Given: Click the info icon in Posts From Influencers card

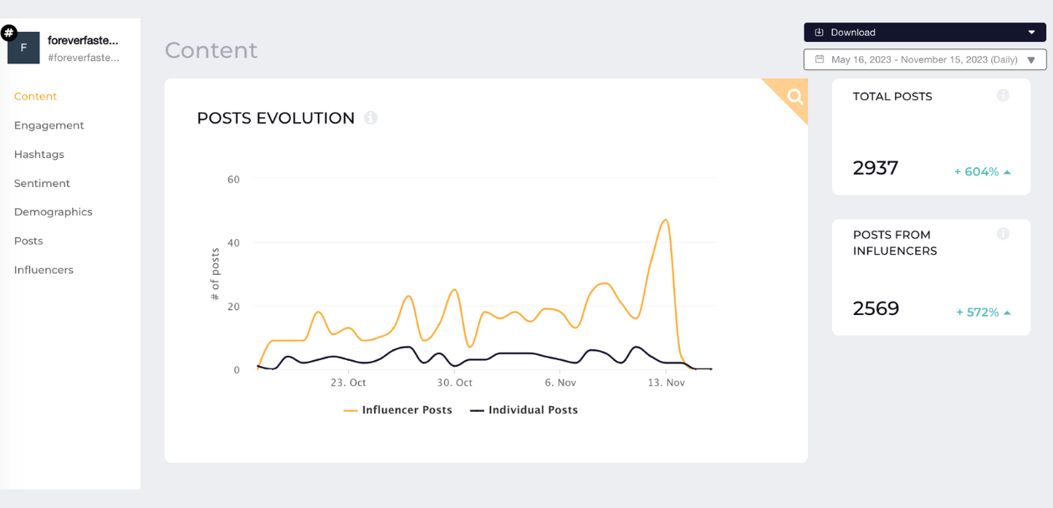Looking at the screenshot, I should (x=1003, y=234).
